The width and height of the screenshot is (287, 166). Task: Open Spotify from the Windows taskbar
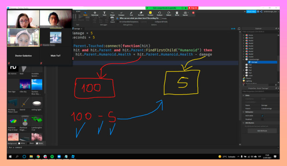(x=52, y=157)
